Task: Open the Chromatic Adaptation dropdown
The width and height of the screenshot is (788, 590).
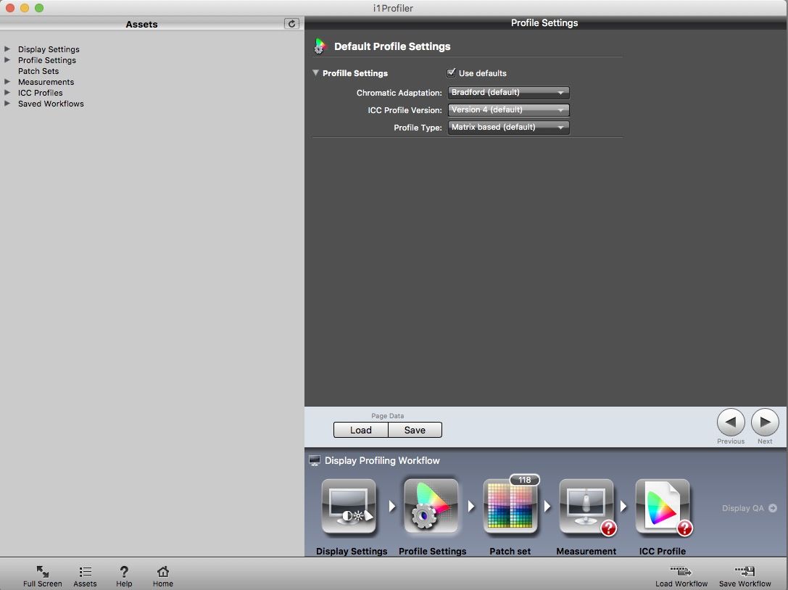Action: pyautogui.click(x=509, y=93)
